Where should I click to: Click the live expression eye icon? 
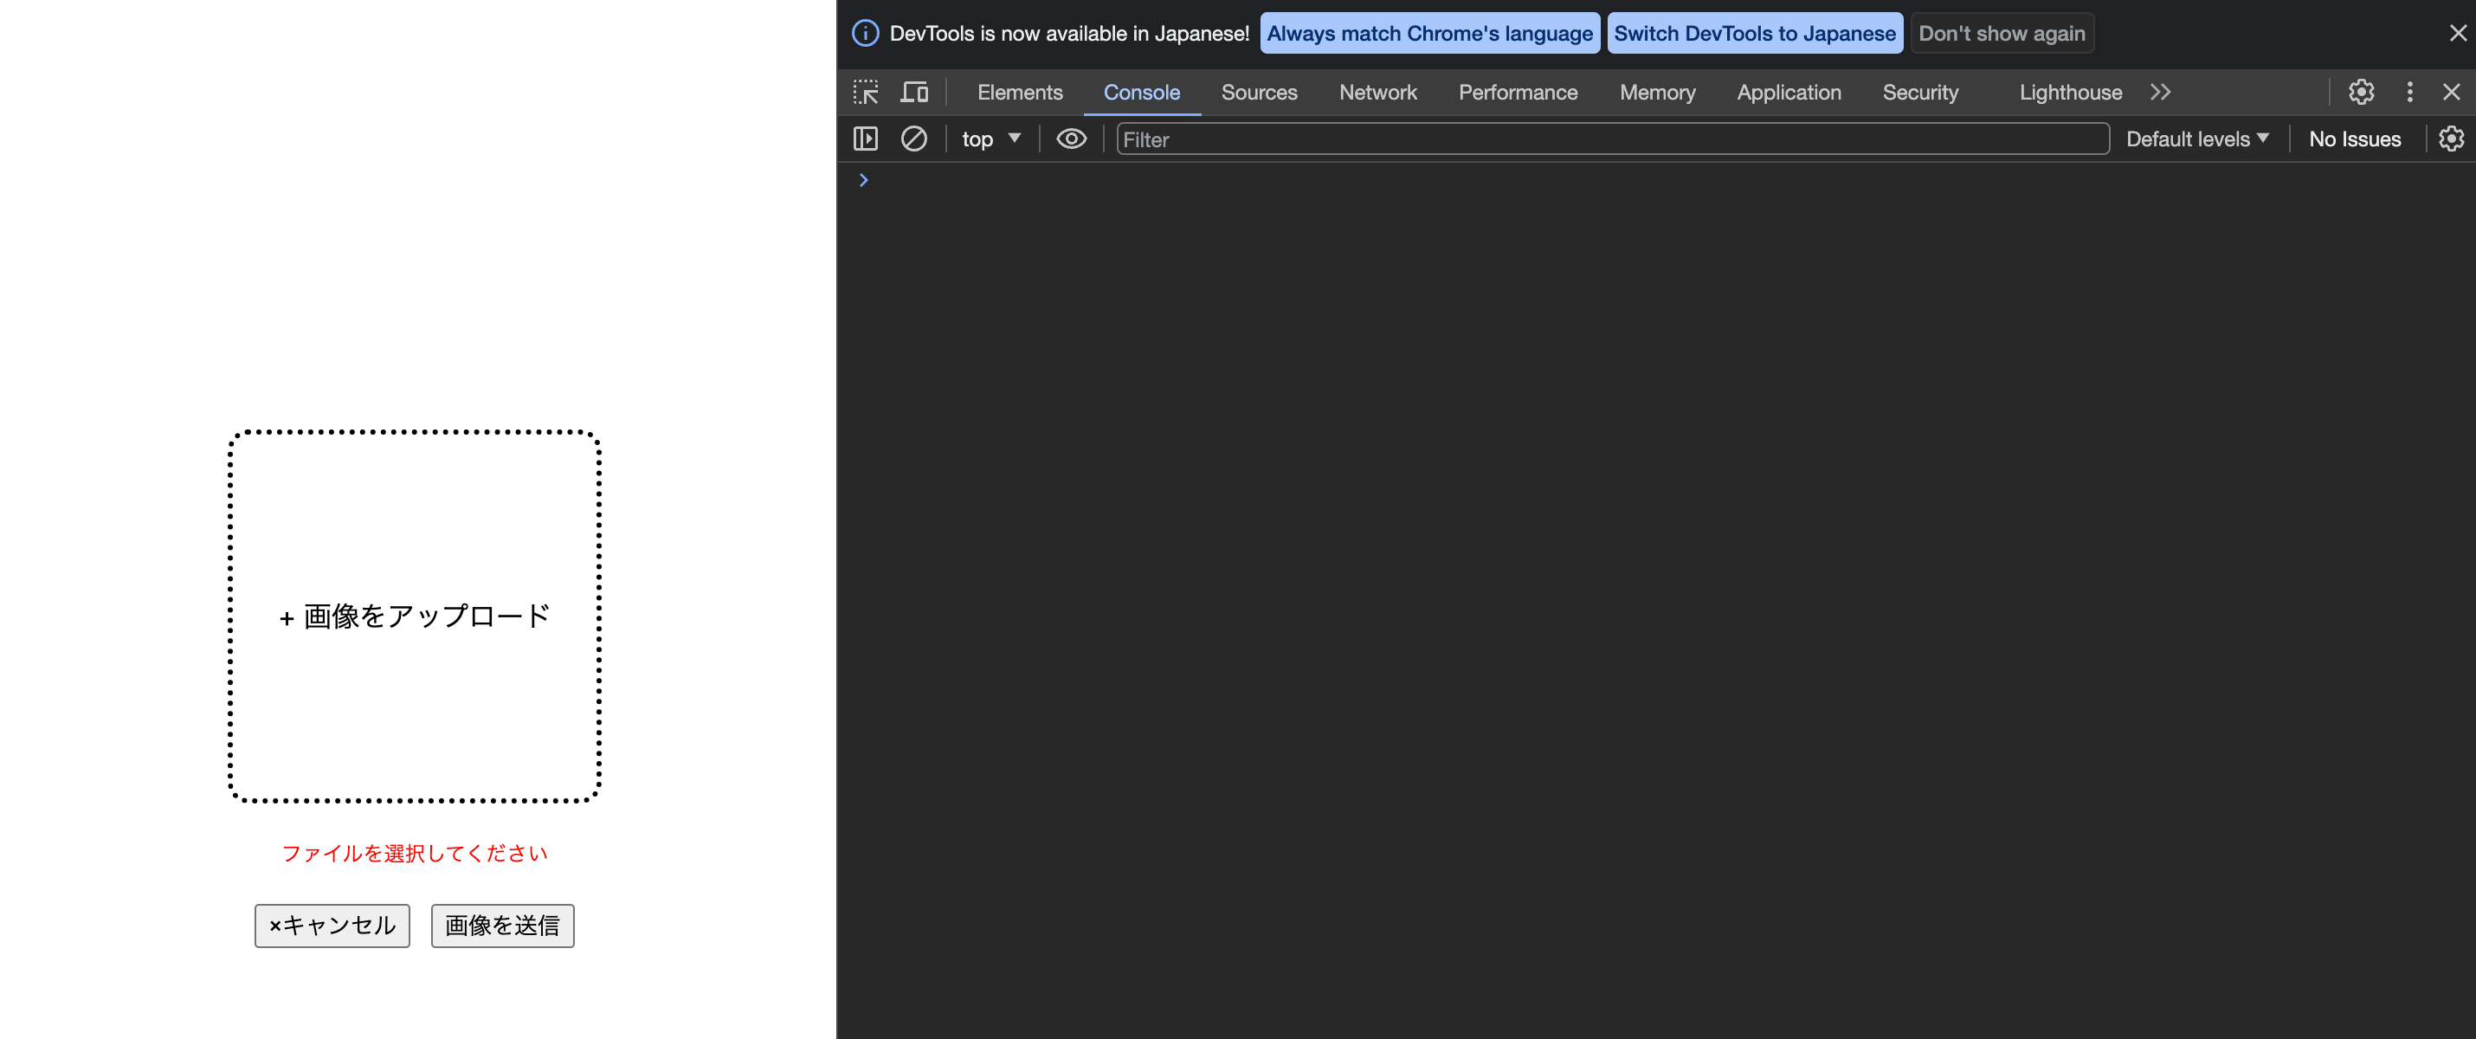click(x=1071, y=139)
